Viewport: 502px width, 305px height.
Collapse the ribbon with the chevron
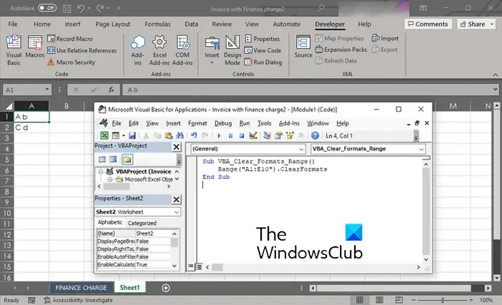496,74
